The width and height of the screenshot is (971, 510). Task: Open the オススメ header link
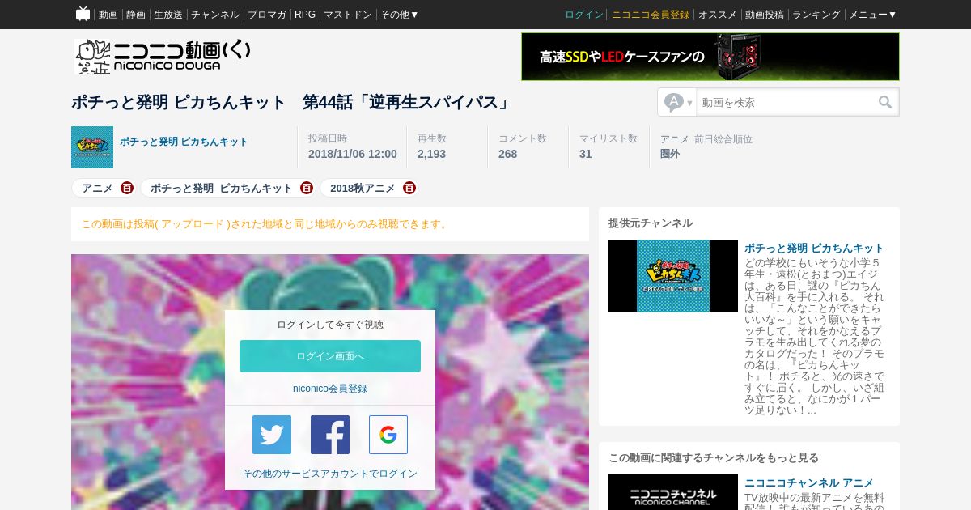pos(718,15)
